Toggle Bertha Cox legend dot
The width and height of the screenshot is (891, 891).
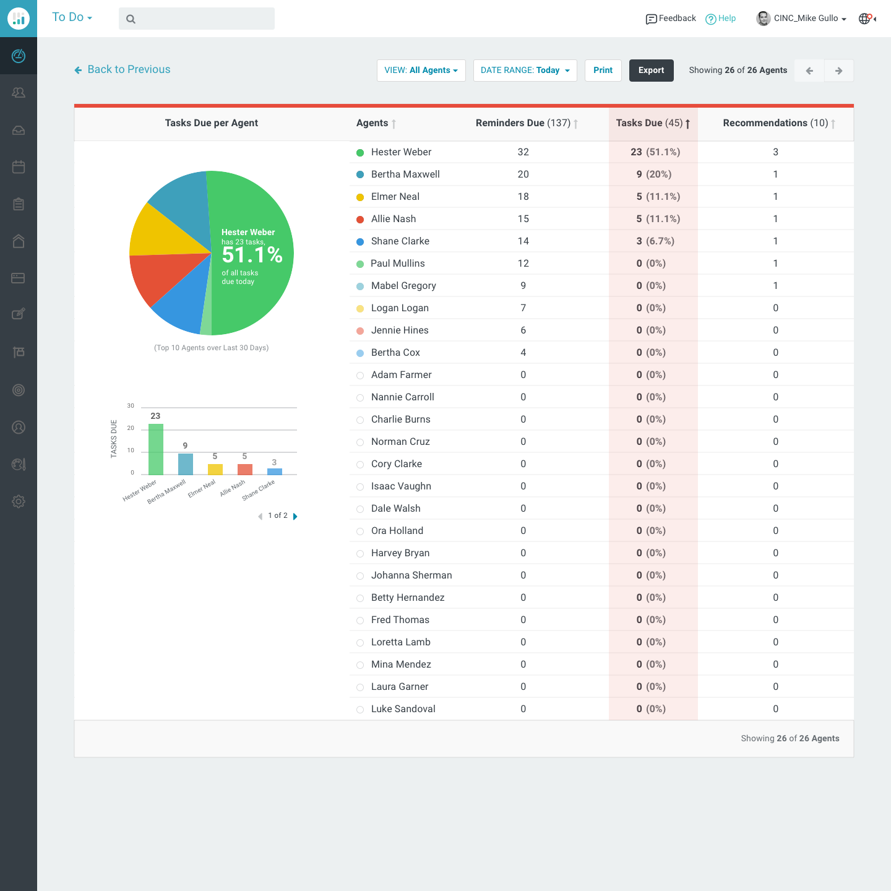tap(360, 353)
